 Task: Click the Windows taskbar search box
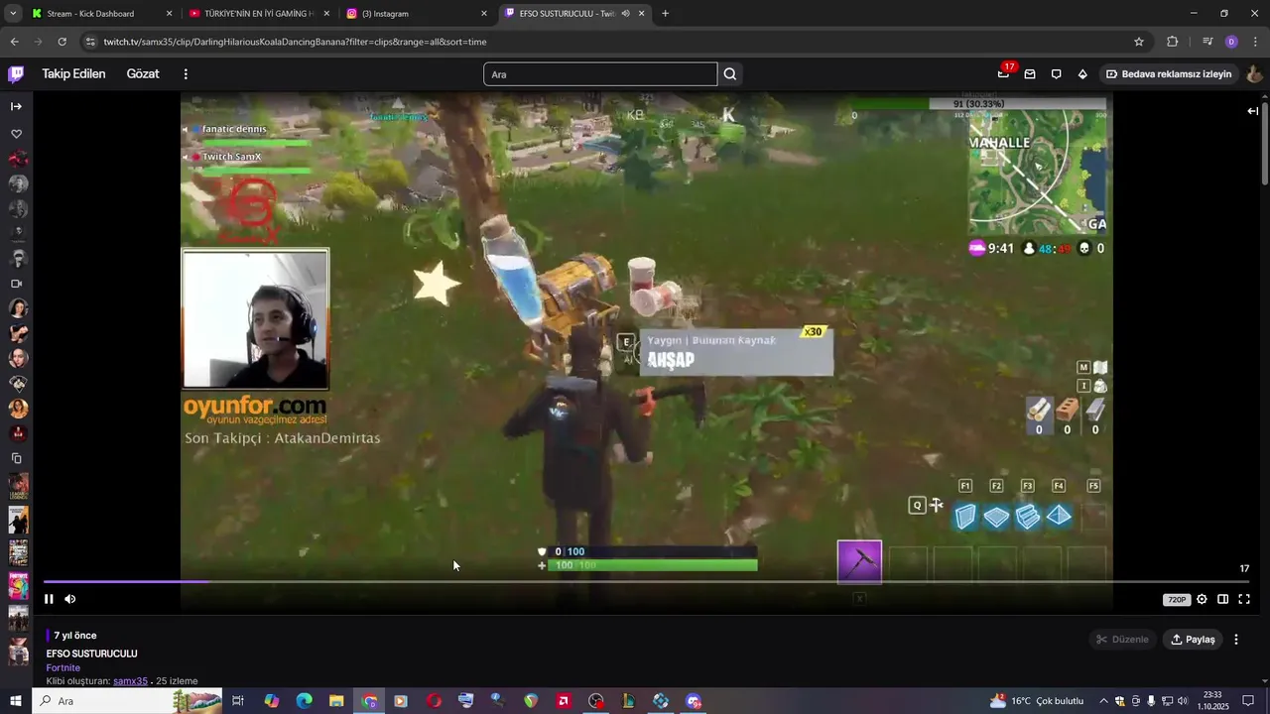click(128, 701)
